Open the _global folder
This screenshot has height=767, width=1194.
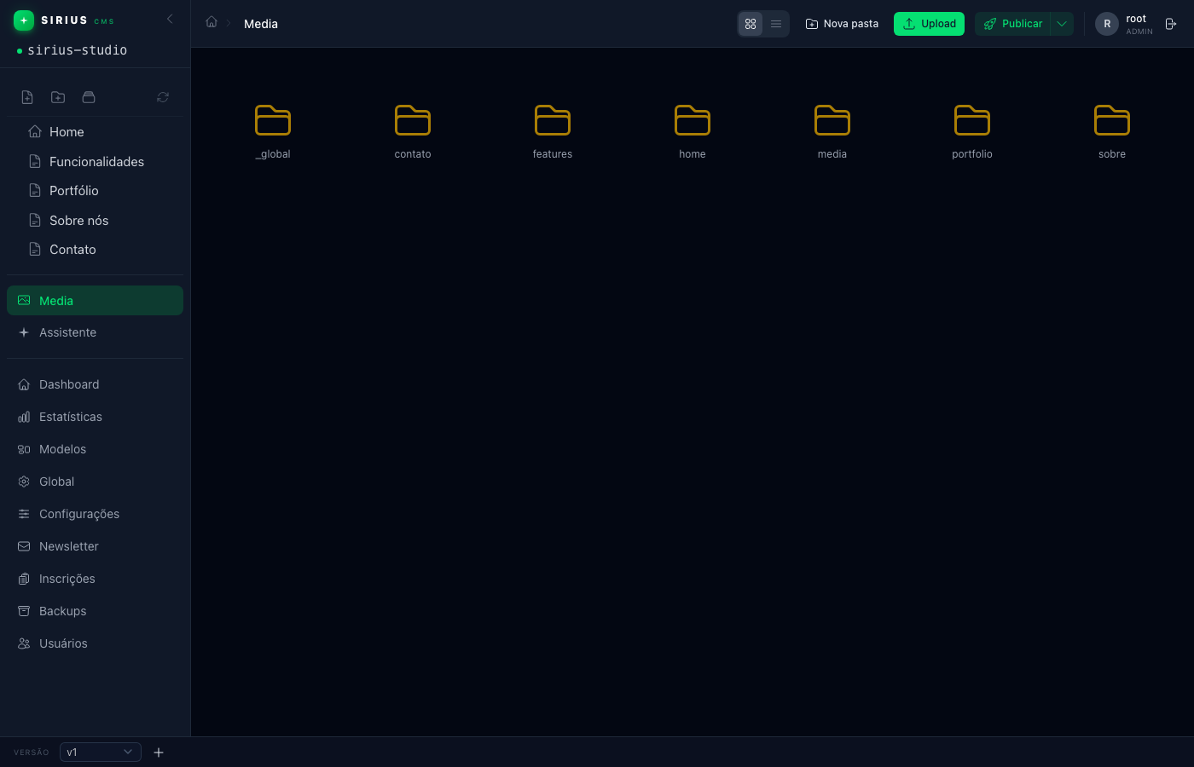pos(273,131)
